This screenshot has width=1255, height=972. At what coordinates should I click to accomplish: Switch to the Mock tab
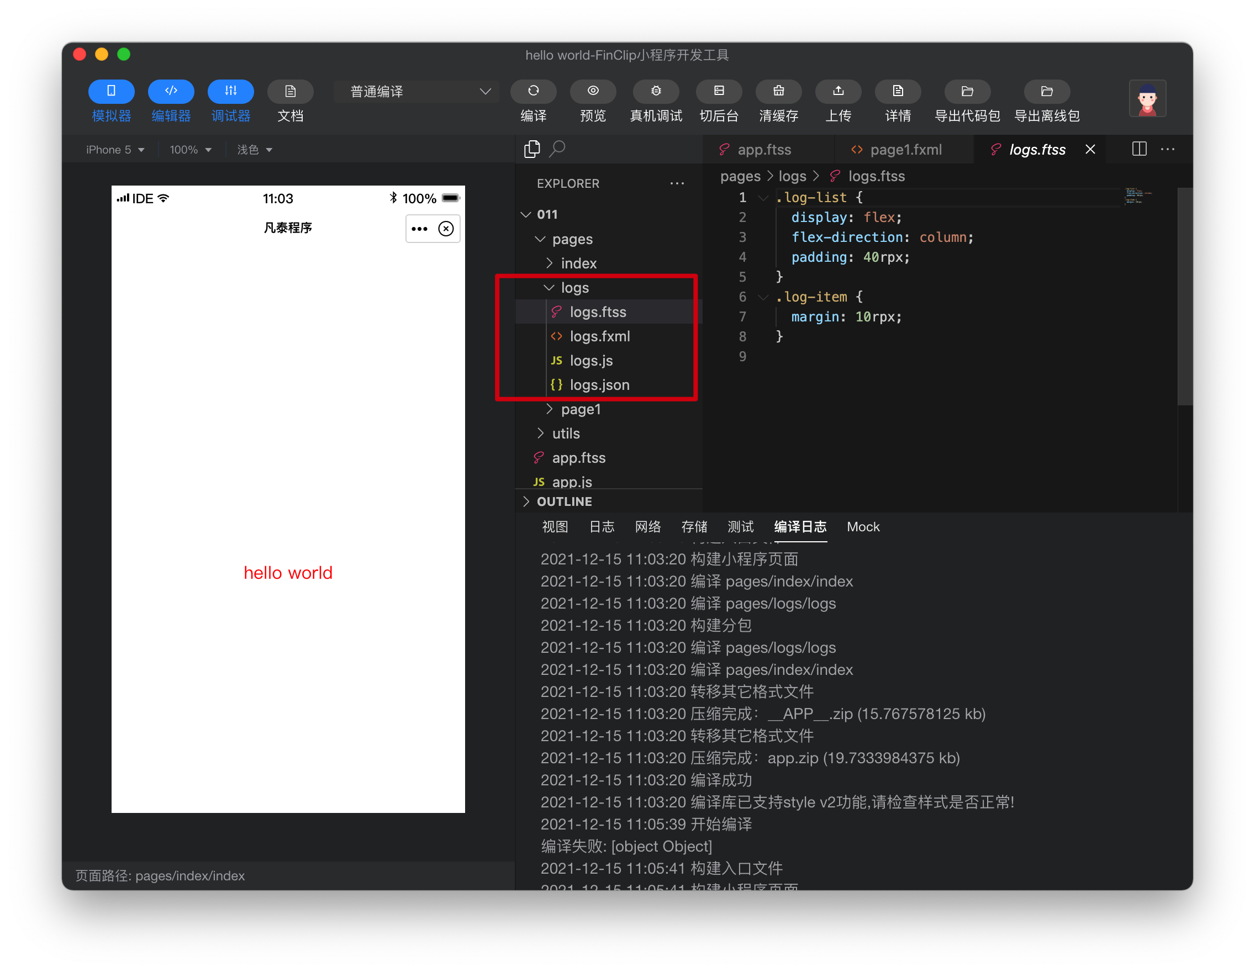coord(863,527)
